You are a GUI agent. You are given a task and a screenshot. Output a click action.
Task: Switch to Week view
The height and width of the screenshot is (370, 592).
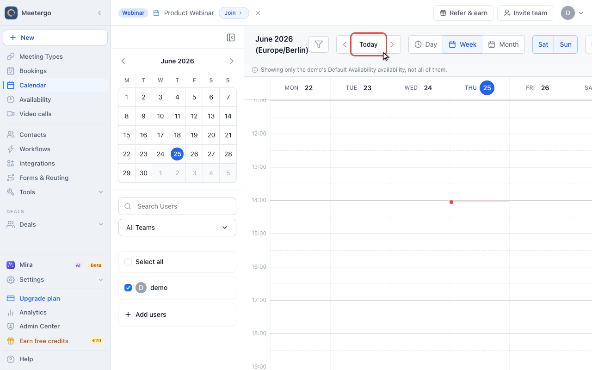point(462,44)
